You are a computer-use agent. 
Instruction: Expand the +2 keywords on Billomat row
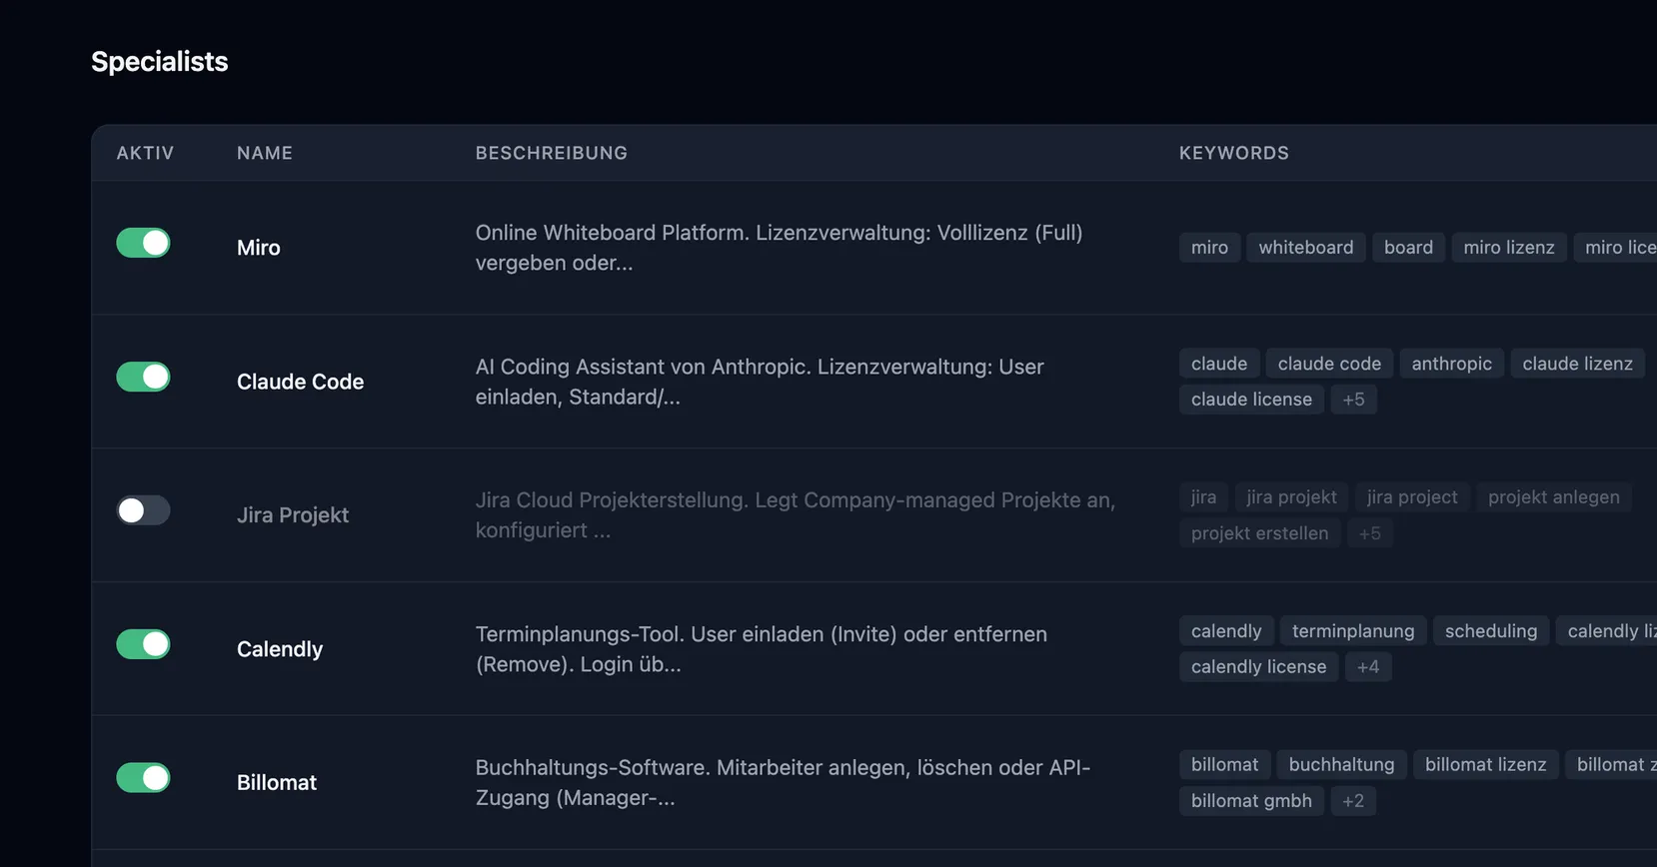1353,800
